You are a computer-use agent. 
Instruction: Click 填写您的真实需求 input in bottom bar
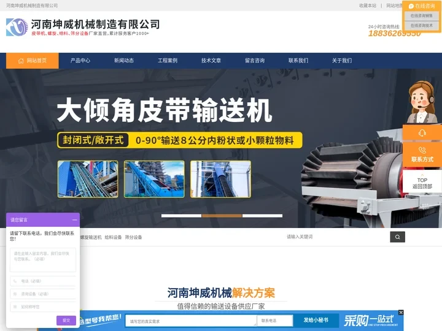191,321
